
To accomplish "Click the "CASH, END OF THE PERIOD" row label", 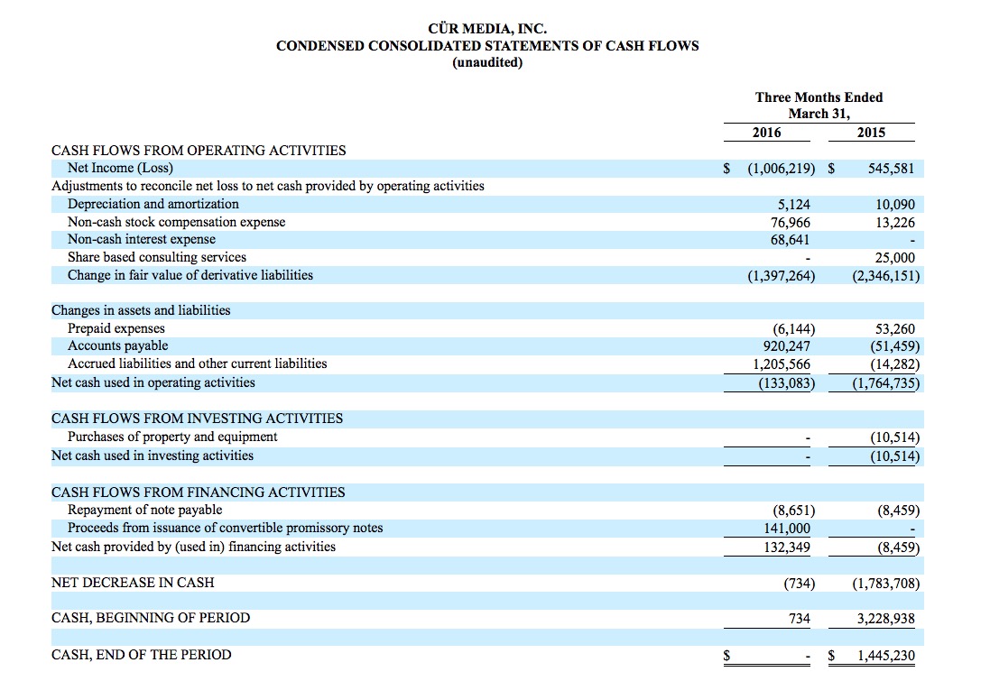I will (x=142, y=655).
